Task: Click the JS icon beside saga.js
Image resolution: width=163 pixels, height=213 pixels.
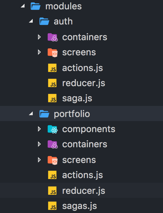Action: [x=52, y=98]
